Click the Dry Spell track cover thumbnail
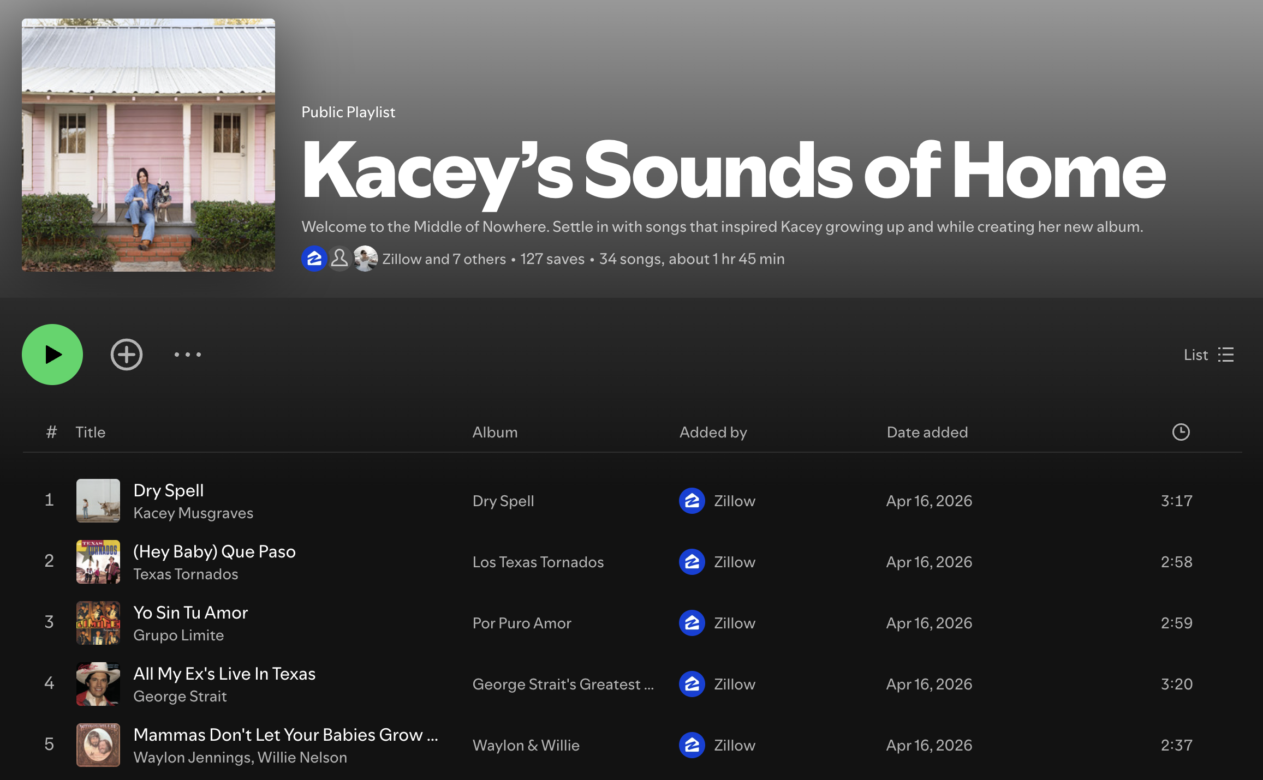The image size is (1263, 780). click(98, 501)
